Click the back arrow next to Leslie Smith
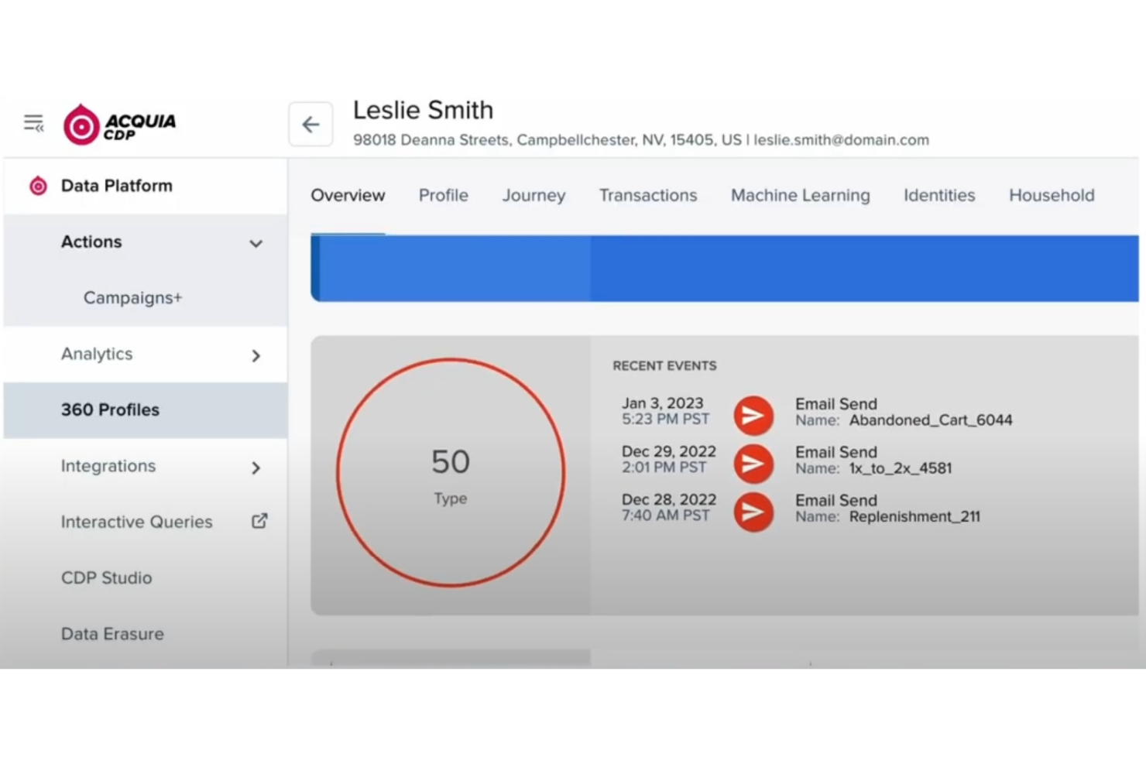Image resolution: width=1146 pixels, height=764 pixels. (x=310, y=124)
